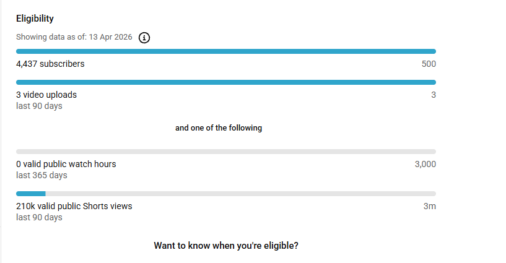Screen dimensions: 506x263
Task: Click the empty watch hours progress bar
Action: click(226, 152)
